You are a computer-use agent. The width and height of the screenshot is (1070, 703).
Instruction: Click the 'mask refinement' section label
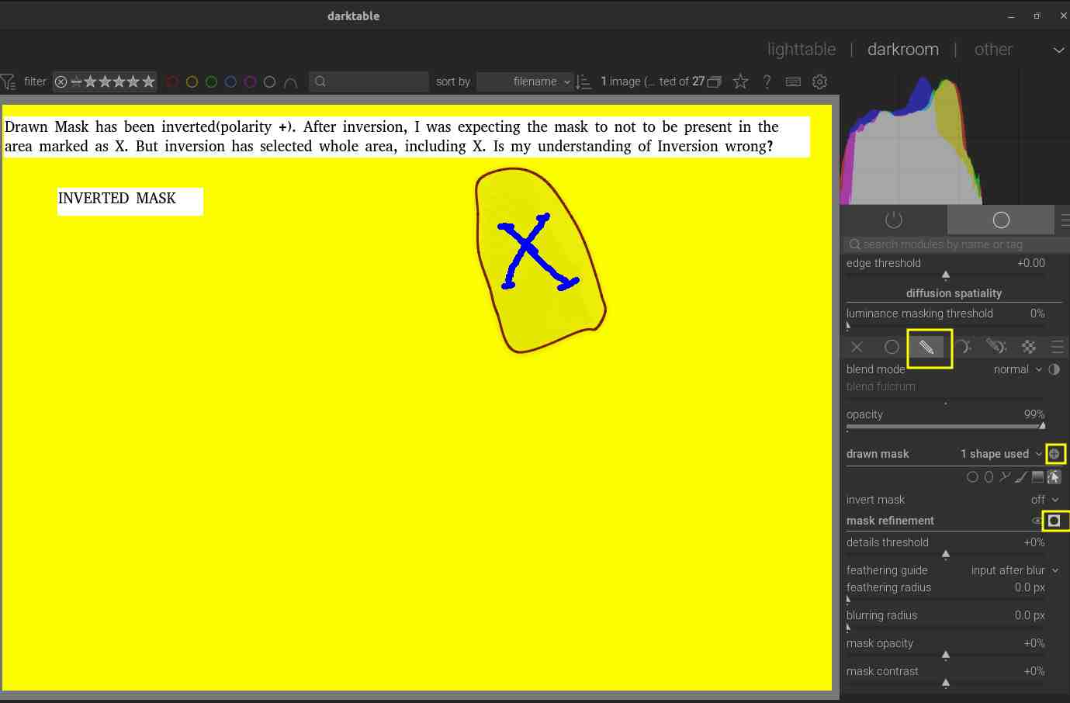890,521
